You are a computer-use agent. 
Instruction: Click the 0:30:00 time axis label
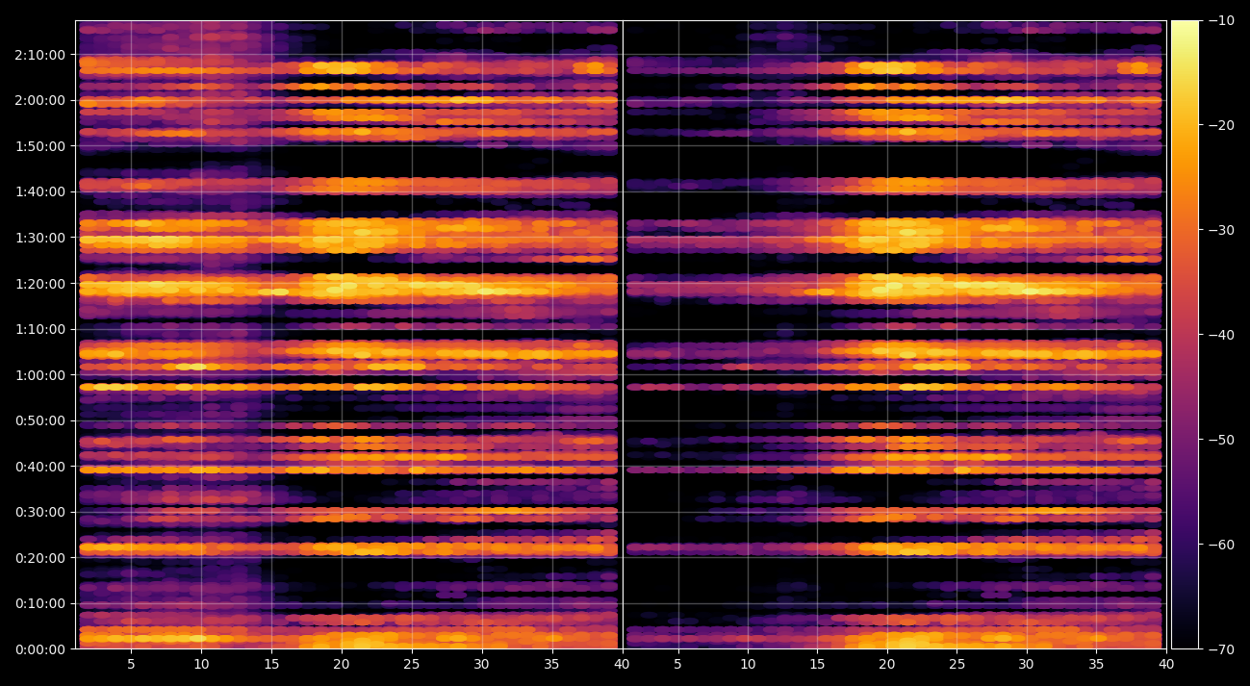39,512
